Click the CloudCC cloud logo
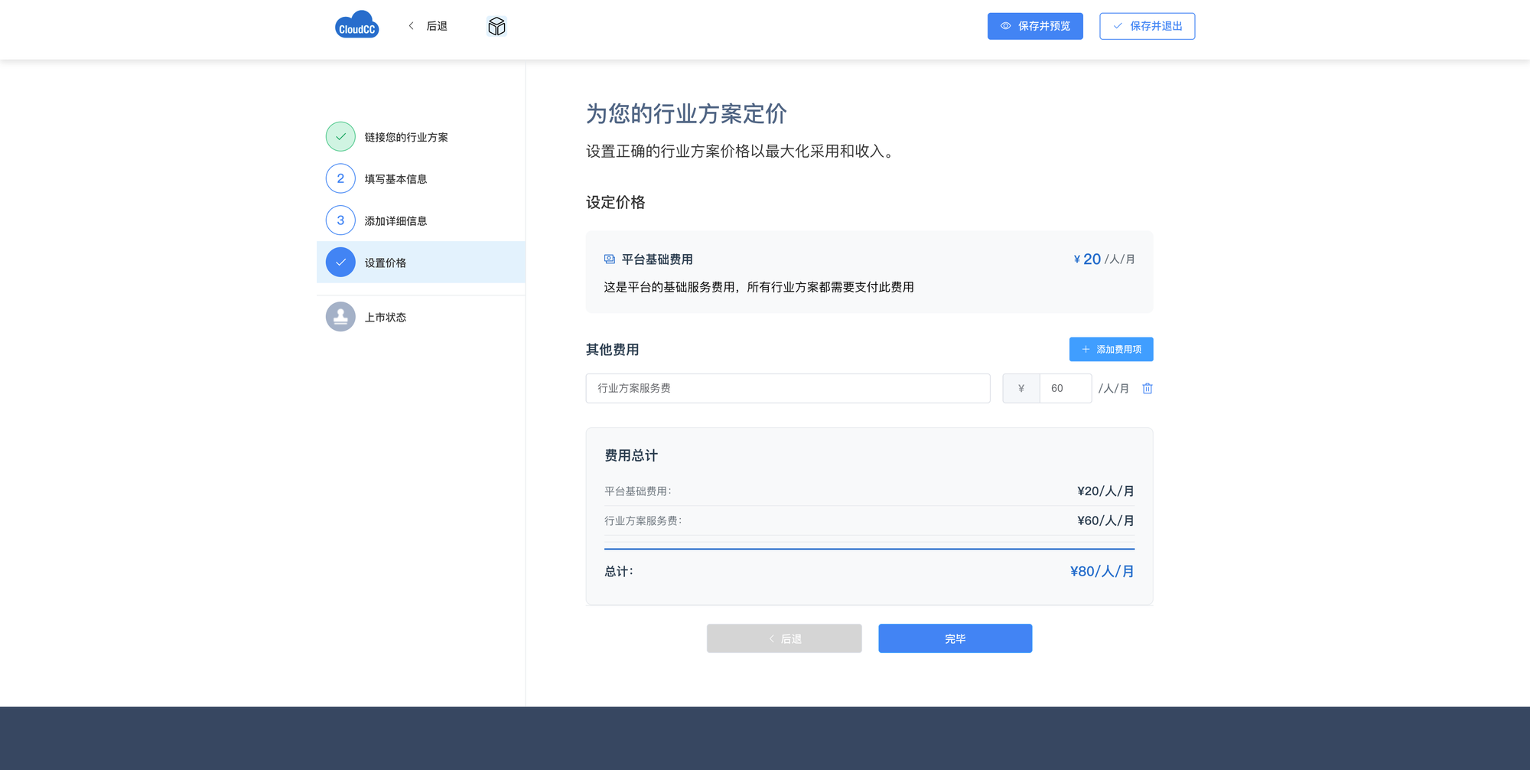 pyautogui.click(x=356, y=25)
